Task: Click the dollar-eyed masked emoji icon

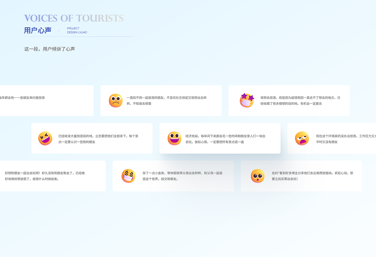Action: tap(128, 176)
